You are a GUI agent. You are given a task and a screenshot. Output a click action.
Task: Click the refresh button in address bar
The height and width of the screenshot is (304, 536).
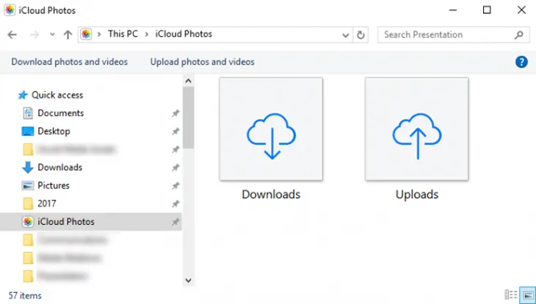361,35
